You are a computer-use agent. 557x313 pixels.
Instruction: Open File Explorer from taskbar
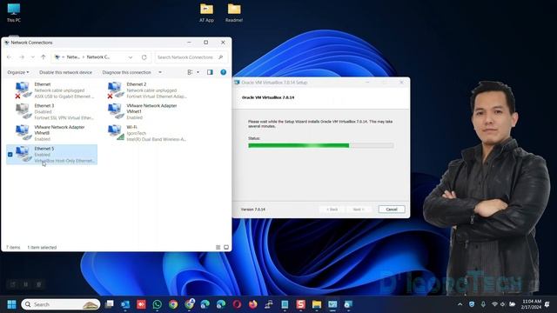pos(317,304)
